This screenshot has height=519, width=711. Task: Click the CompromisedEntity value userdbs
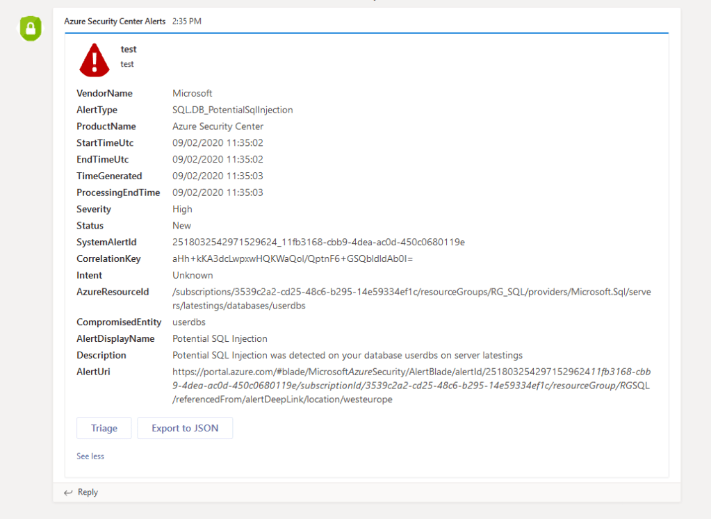[189, 322]
